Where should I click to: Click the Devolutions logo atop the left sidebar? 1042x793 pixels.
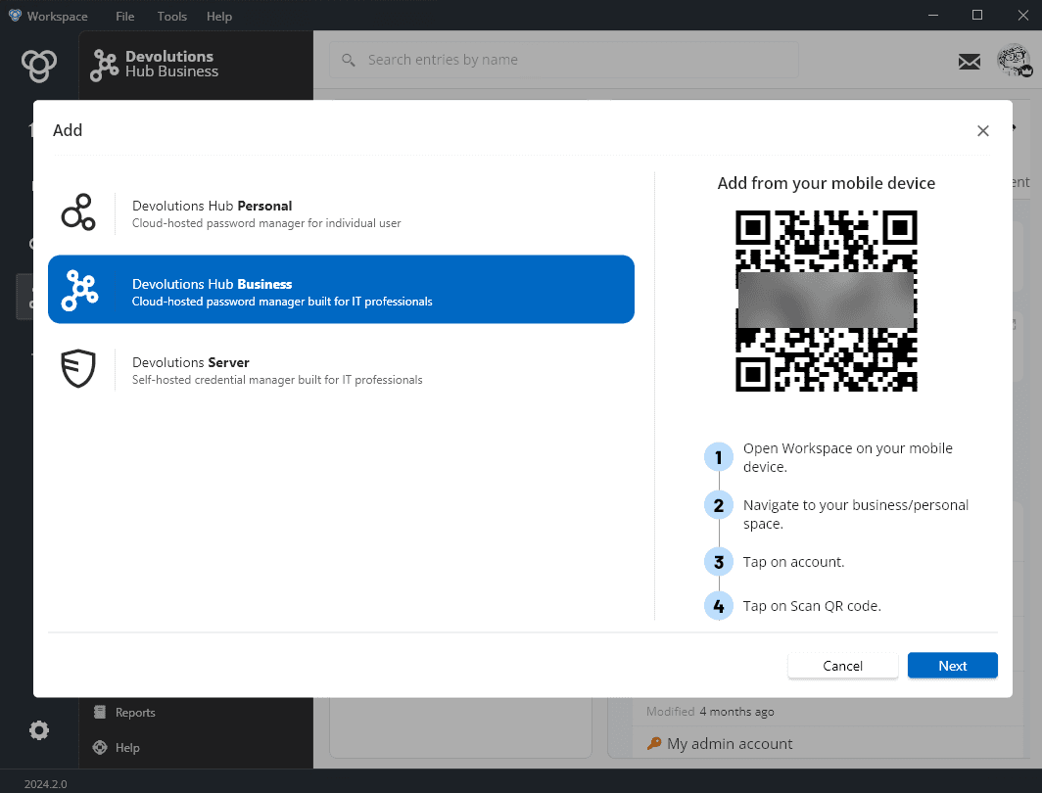[x=39, y=65]
